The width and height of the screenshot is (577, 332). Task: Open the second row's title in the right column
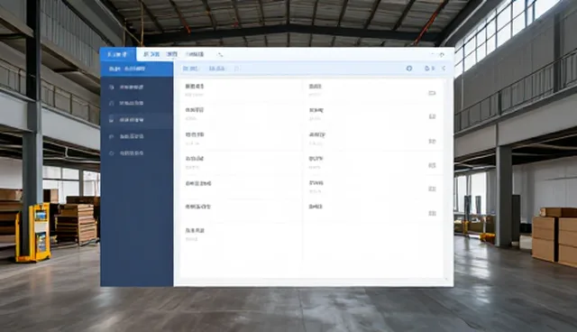point(316,110)
